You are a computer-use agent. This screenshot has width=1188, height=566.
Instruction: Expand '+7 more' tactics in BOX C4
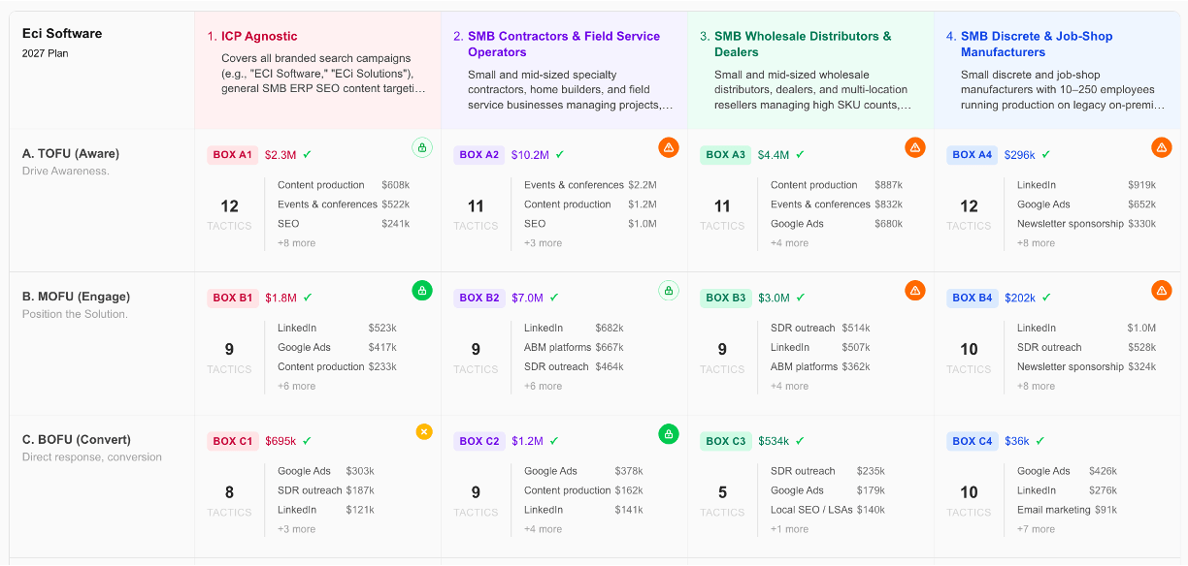pyautogui.click(x=1036, y=529)
